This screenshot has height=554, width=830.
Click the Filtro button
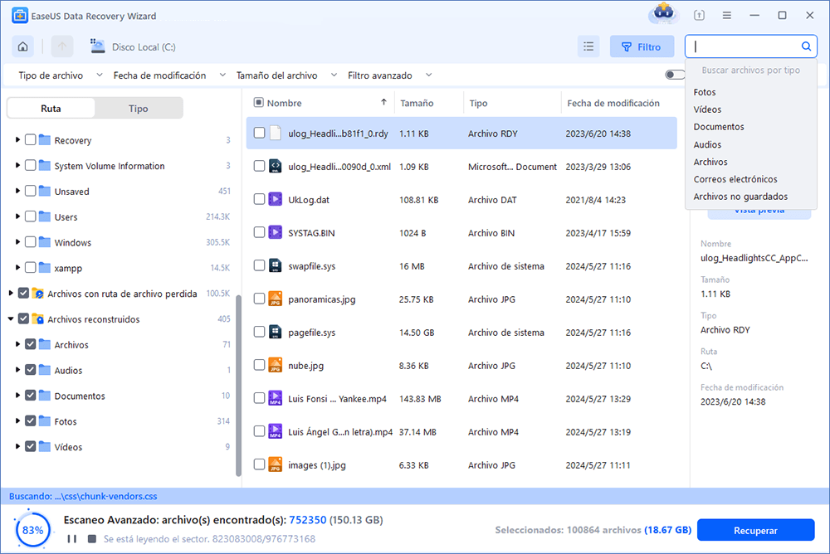point(642,46)
